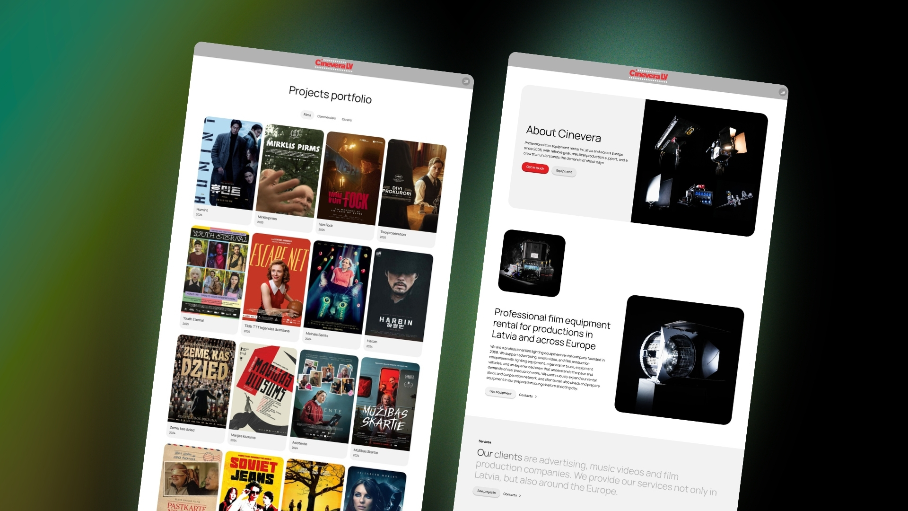The width and height of the screenshot is (908, 511).
Task: Click the "Professional film equipment rental" heading
Action: point(551,328)
